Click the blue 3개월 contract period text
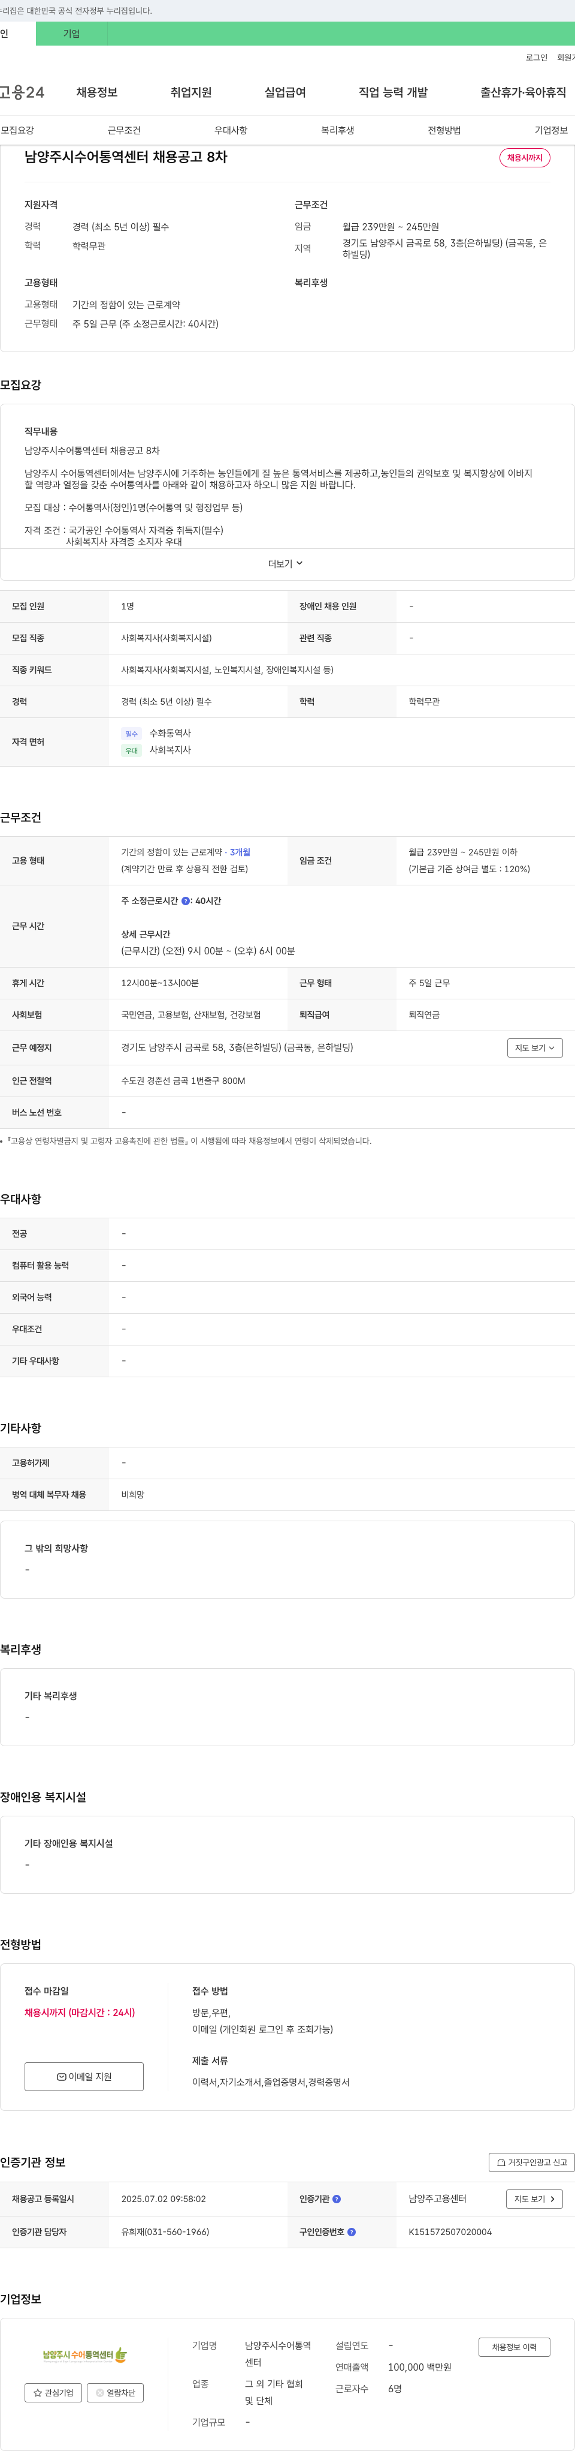This screenshot has width=575, height=2451. click(x=240, y=852)
